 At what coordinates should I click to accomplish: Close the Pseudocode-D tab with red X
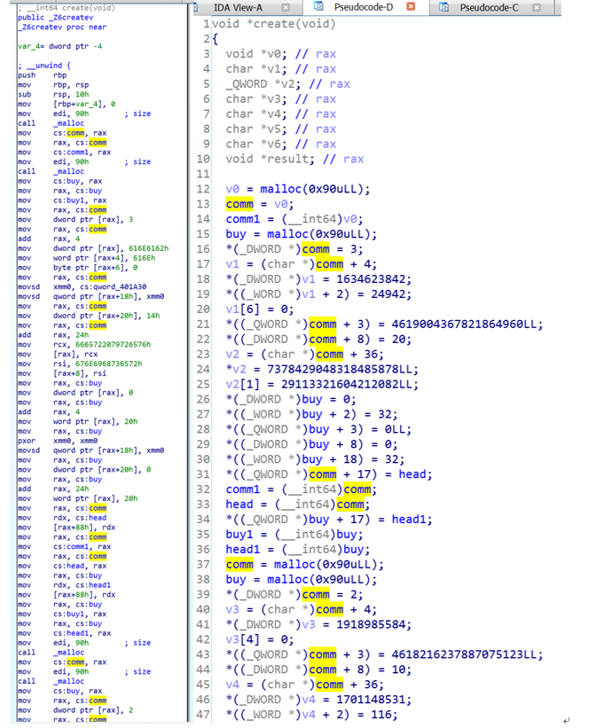(x=411, y=7)
